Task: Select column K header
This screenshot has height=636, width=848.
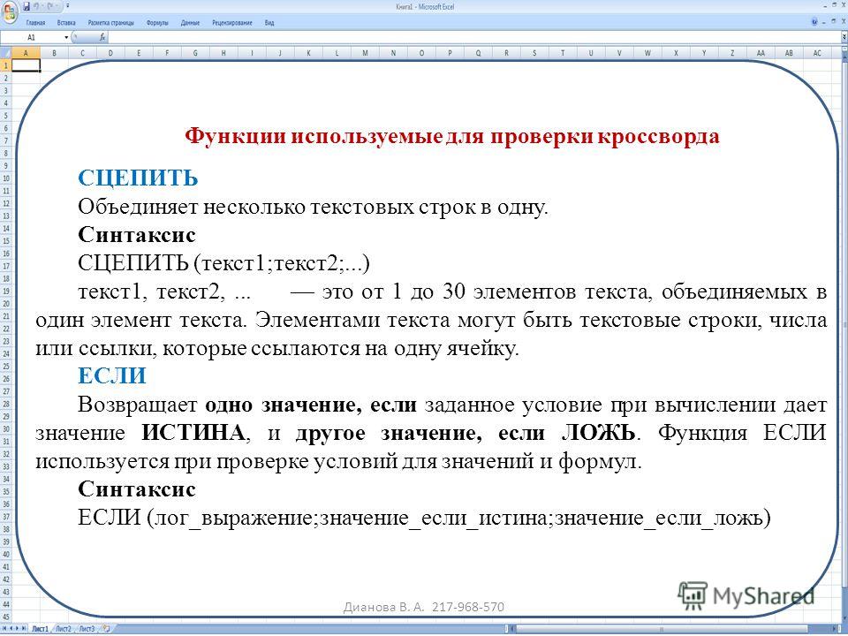Action: coord(308,53)
